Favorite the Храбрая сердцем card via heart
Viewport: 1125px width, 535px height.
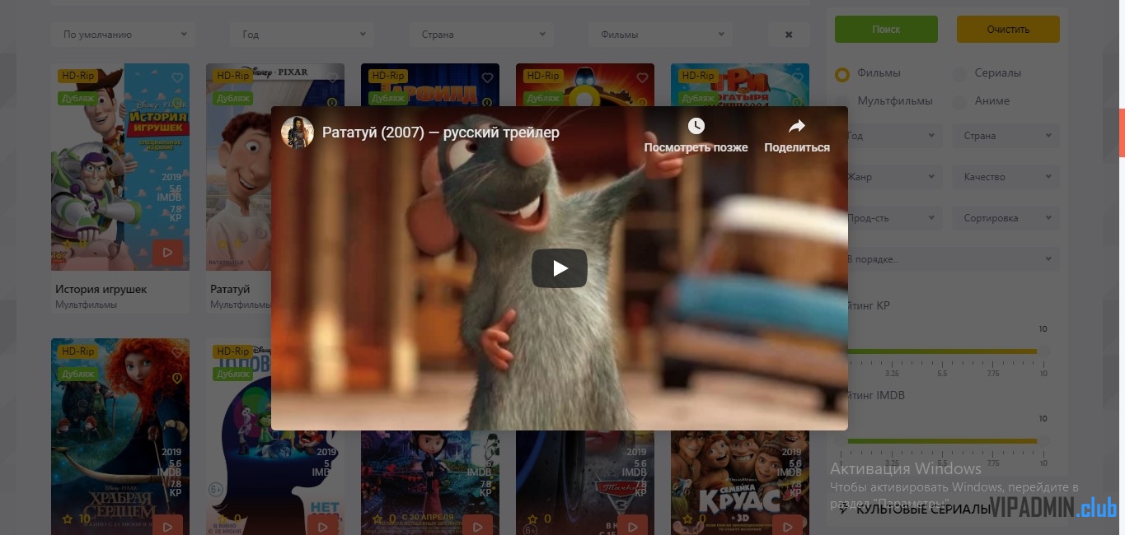point(177,353)
